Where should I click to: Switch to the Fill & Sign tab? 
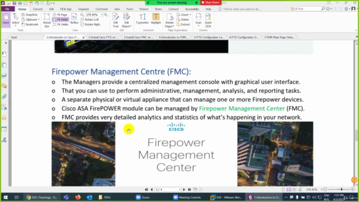(x=66, y=9)
